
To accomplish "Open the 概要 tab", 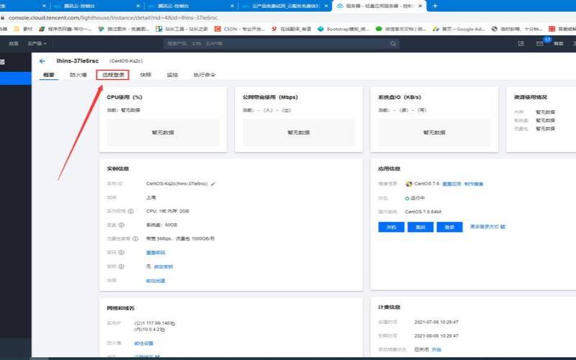I will (x=49, y=75).
